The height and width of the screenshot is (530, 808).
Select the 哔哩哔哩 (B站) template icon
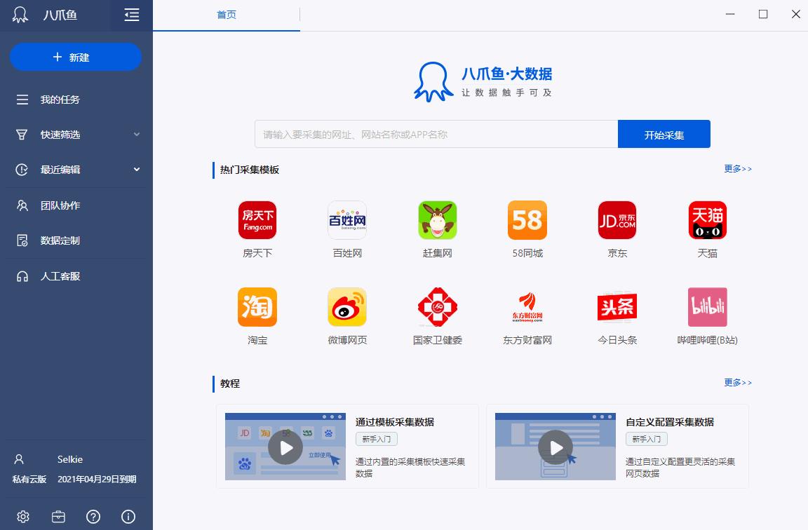point(707,307)
